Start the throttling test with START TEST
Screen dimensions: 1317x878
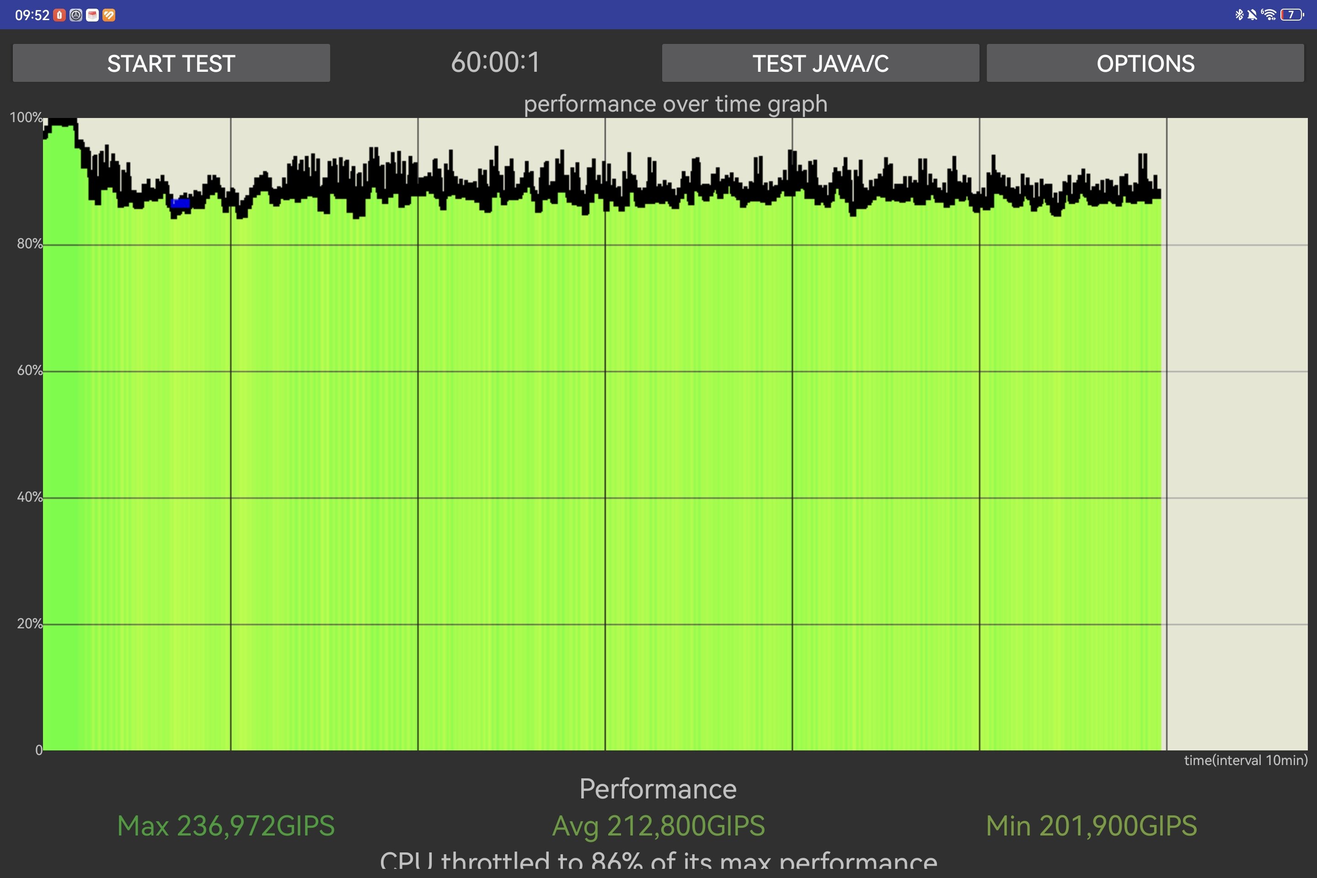coord(171,63)
